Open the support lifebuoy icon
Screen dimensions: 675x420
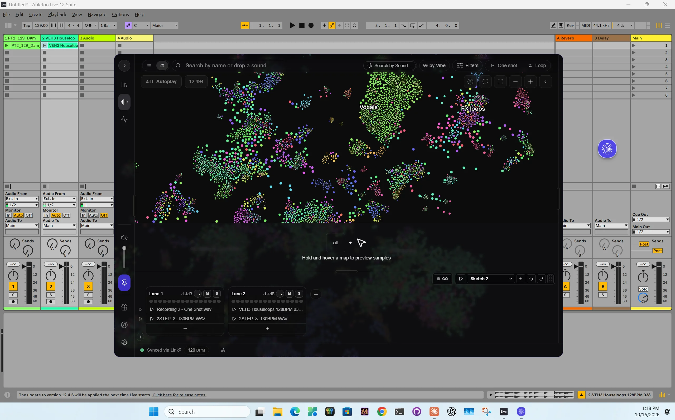coord(124,325)
